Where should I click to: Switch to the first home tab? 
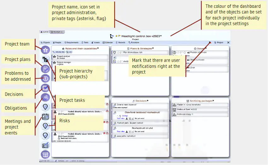click(x=44, y=32)
